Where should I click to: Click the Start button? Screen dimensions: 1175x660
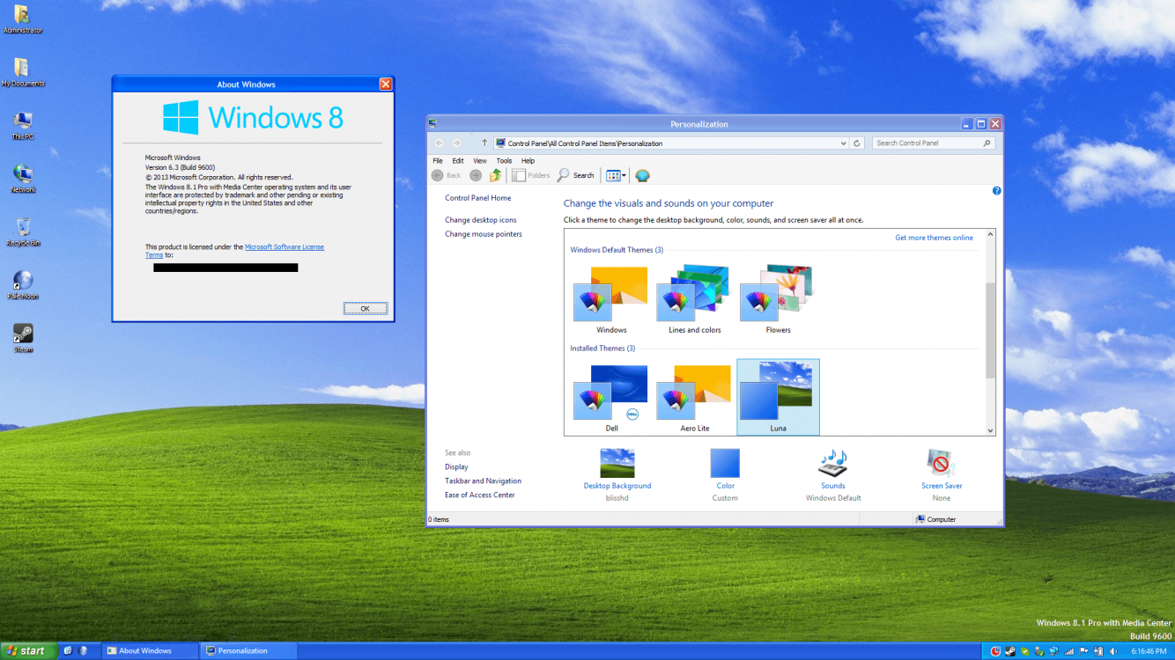pyautogui.click(x=28, y=651)
